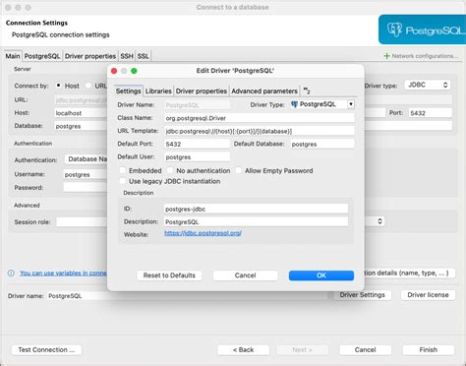Click the connection details (name, type) button
This screenshot has width=466, height=366.
pyautogui.click(x=410, y=273)
